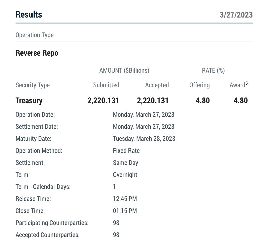The image size is (279, 244).
Task: Click the Fixed Rate operation method value
Action: tap(126, 151)
